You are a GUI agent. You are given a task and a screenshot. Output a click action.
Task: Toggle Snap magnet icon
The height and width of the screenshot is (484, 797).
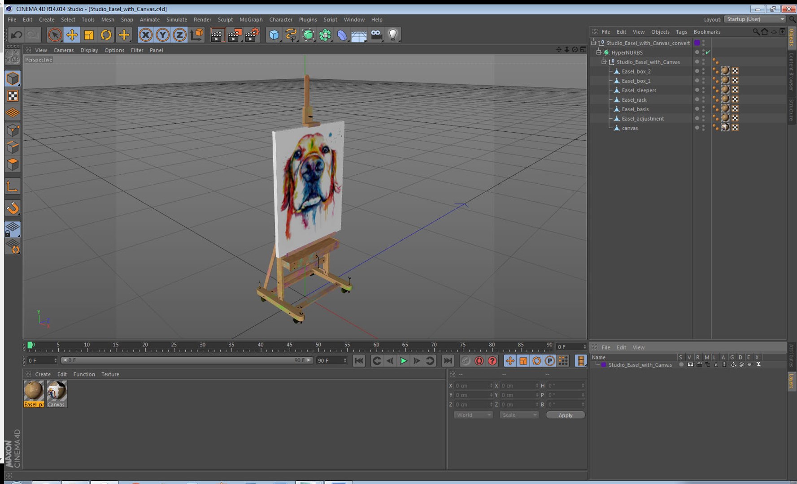coord(13,207)
